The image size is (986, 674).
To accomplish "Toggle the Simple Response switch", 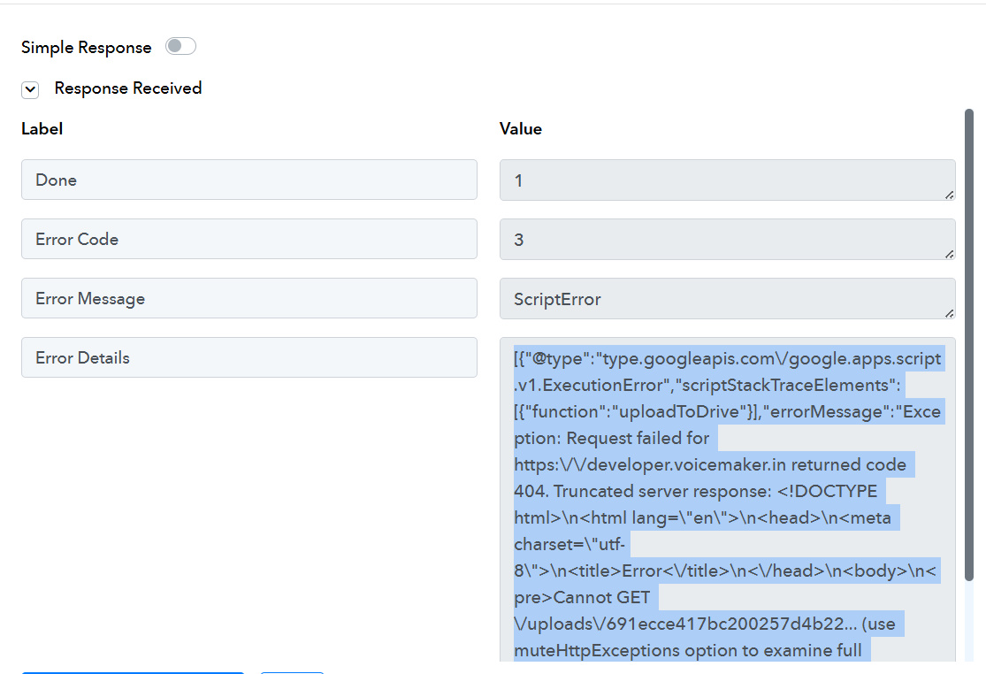I will [180, 47].
